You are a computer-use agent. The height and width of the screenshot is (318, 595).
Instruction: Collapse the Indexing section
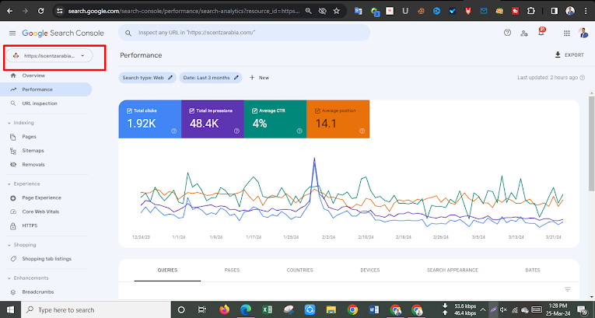(9, 123)
